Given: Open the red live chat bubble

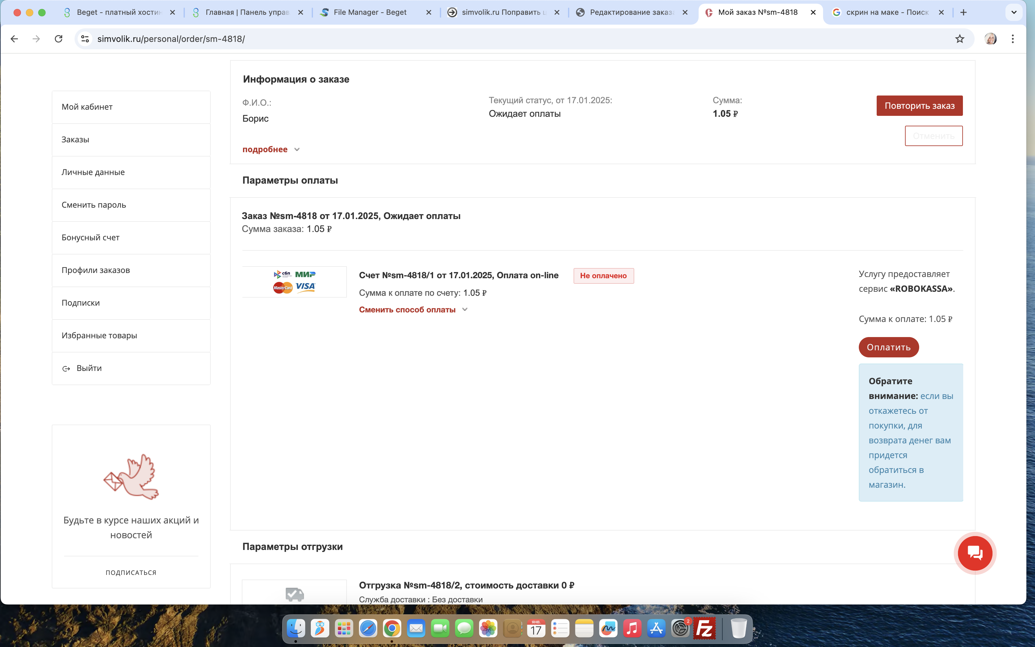Looking at the screenshot, I should (975, 553).
